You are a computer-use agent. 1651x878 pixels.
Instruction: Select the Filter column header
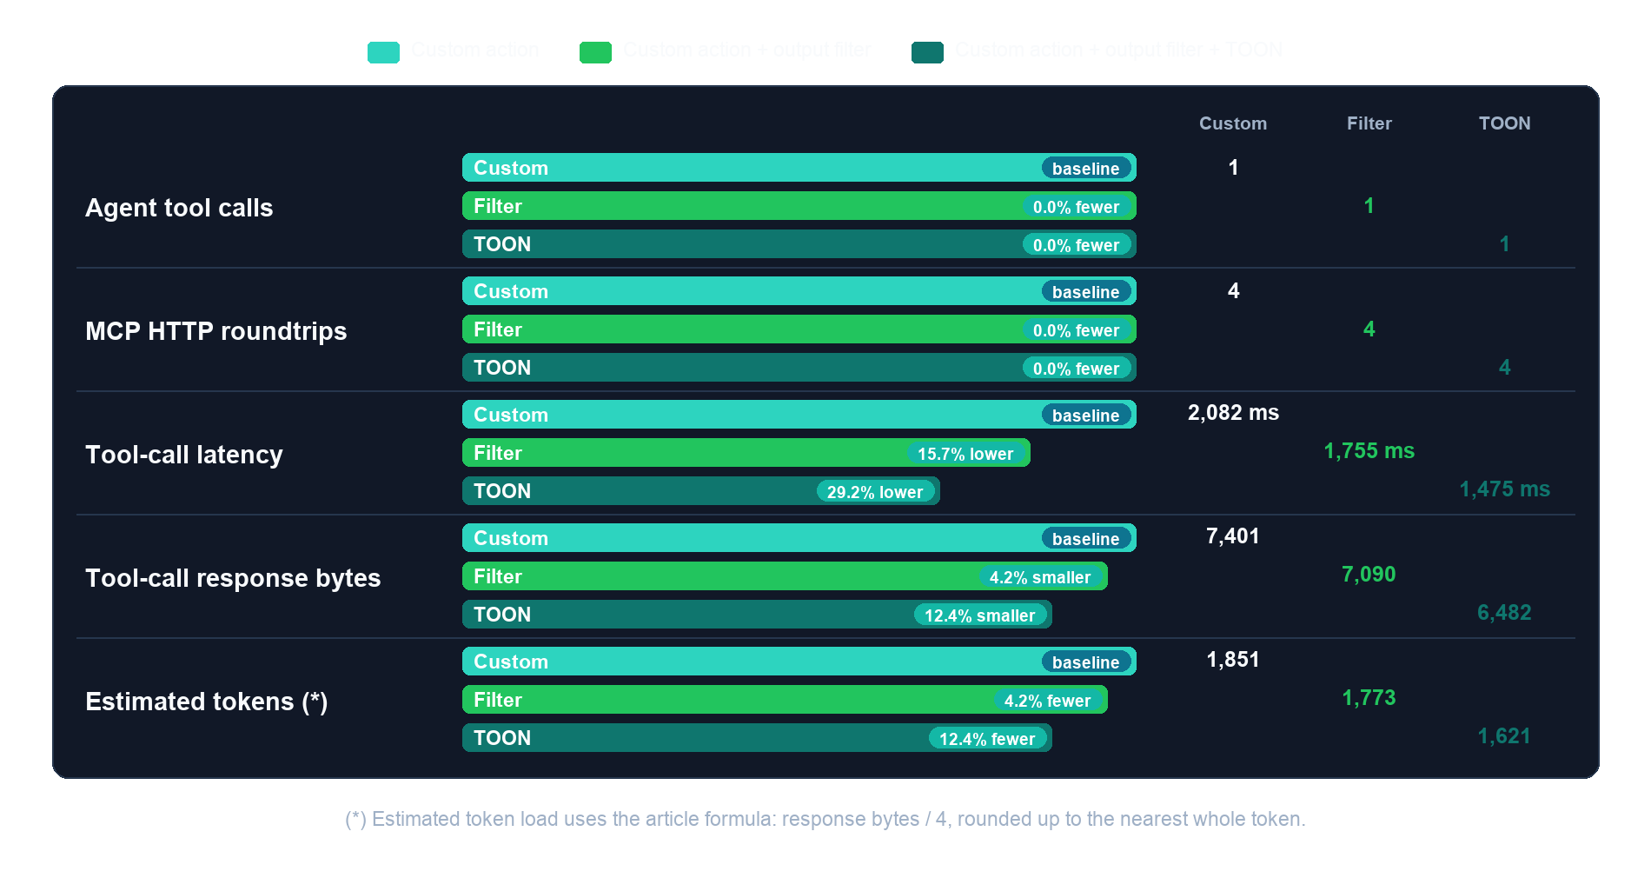[x=1369, y=123]
